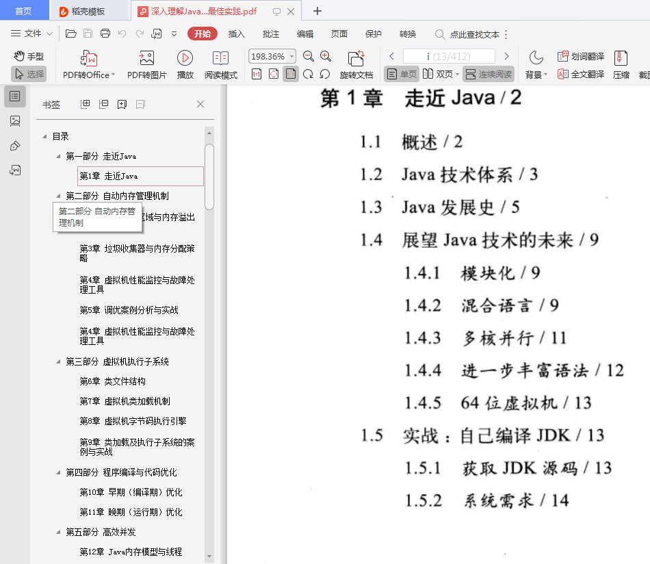Save document using the floppy disk icon
Image resolution: width=650 pixels, height=564 pixels.
(x=88, y=34)
